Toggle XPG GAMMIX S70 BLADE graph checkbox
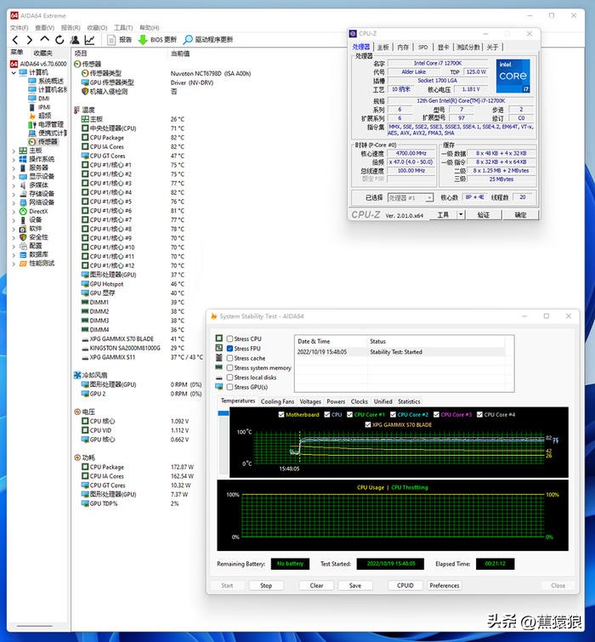 368,424
